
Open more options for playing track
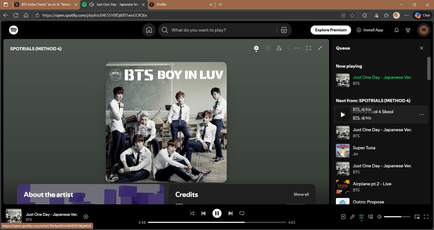[297, 48]
